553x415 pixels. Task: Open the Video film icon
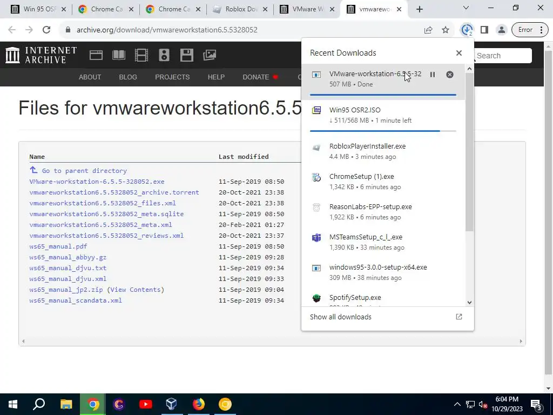pyautogui.click(x=141, y=55)
